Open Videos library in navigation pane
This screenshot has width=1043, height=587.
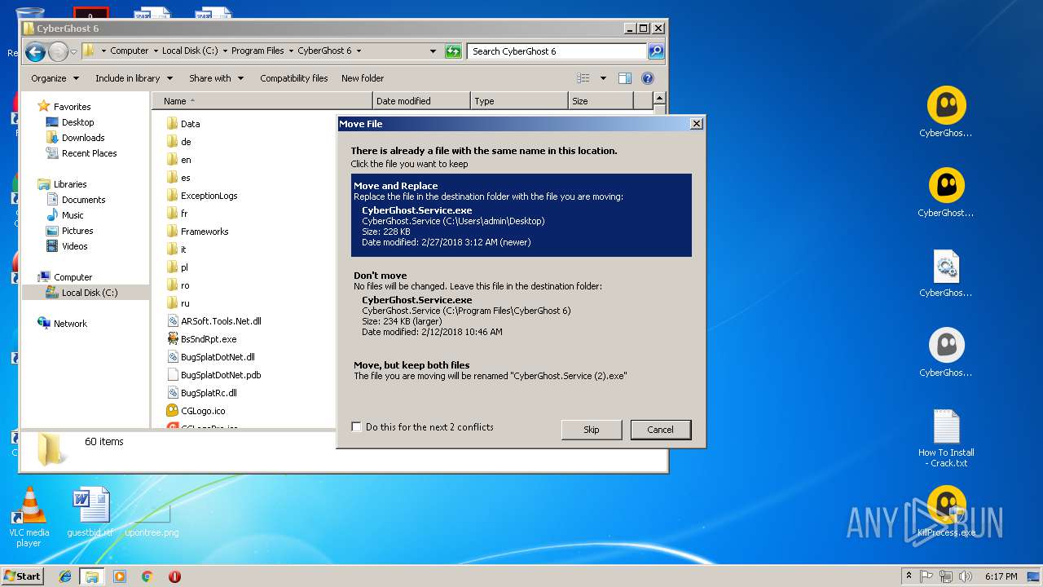(67, 246)
